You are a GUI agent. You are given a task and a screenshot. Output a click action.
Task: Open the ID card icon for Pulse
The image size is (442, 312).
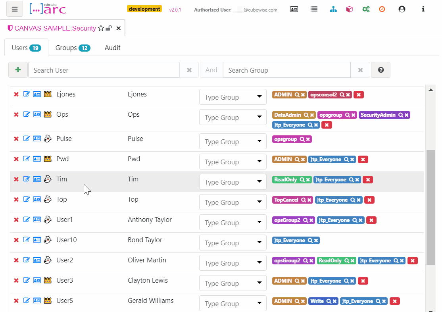(x=37, y=139)
